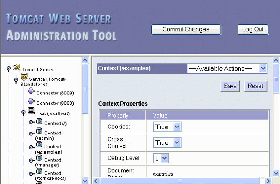Open the Cross Context True dropdown
This screenshot has width=280, height=184.
coord(167,142)
